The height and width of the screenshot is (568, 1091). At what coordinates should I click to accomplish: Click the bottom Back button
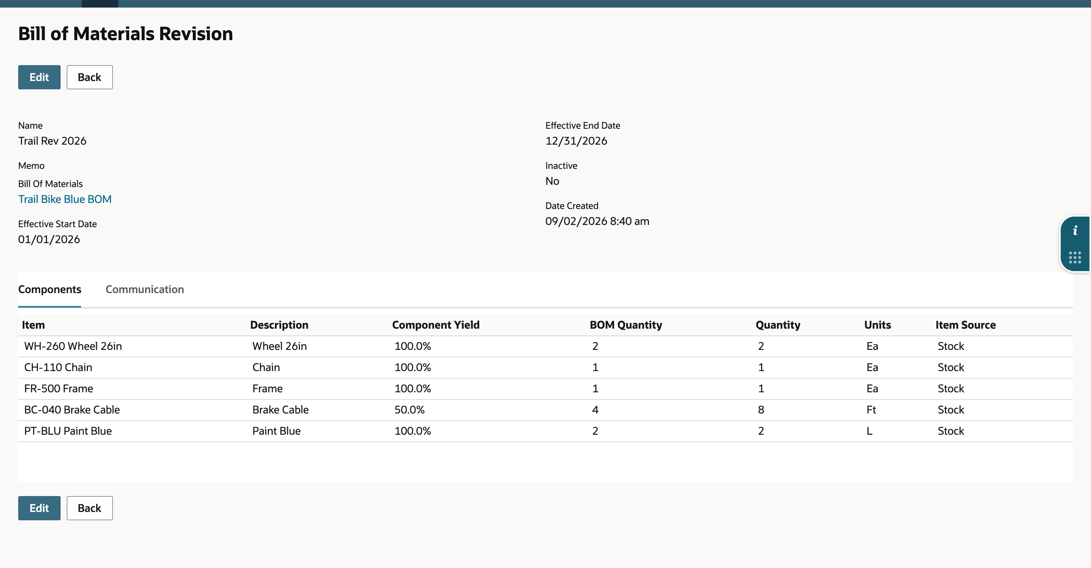[89, 508]
